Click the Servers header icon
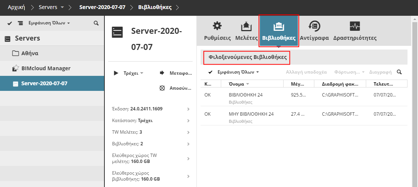 point(8,39)
